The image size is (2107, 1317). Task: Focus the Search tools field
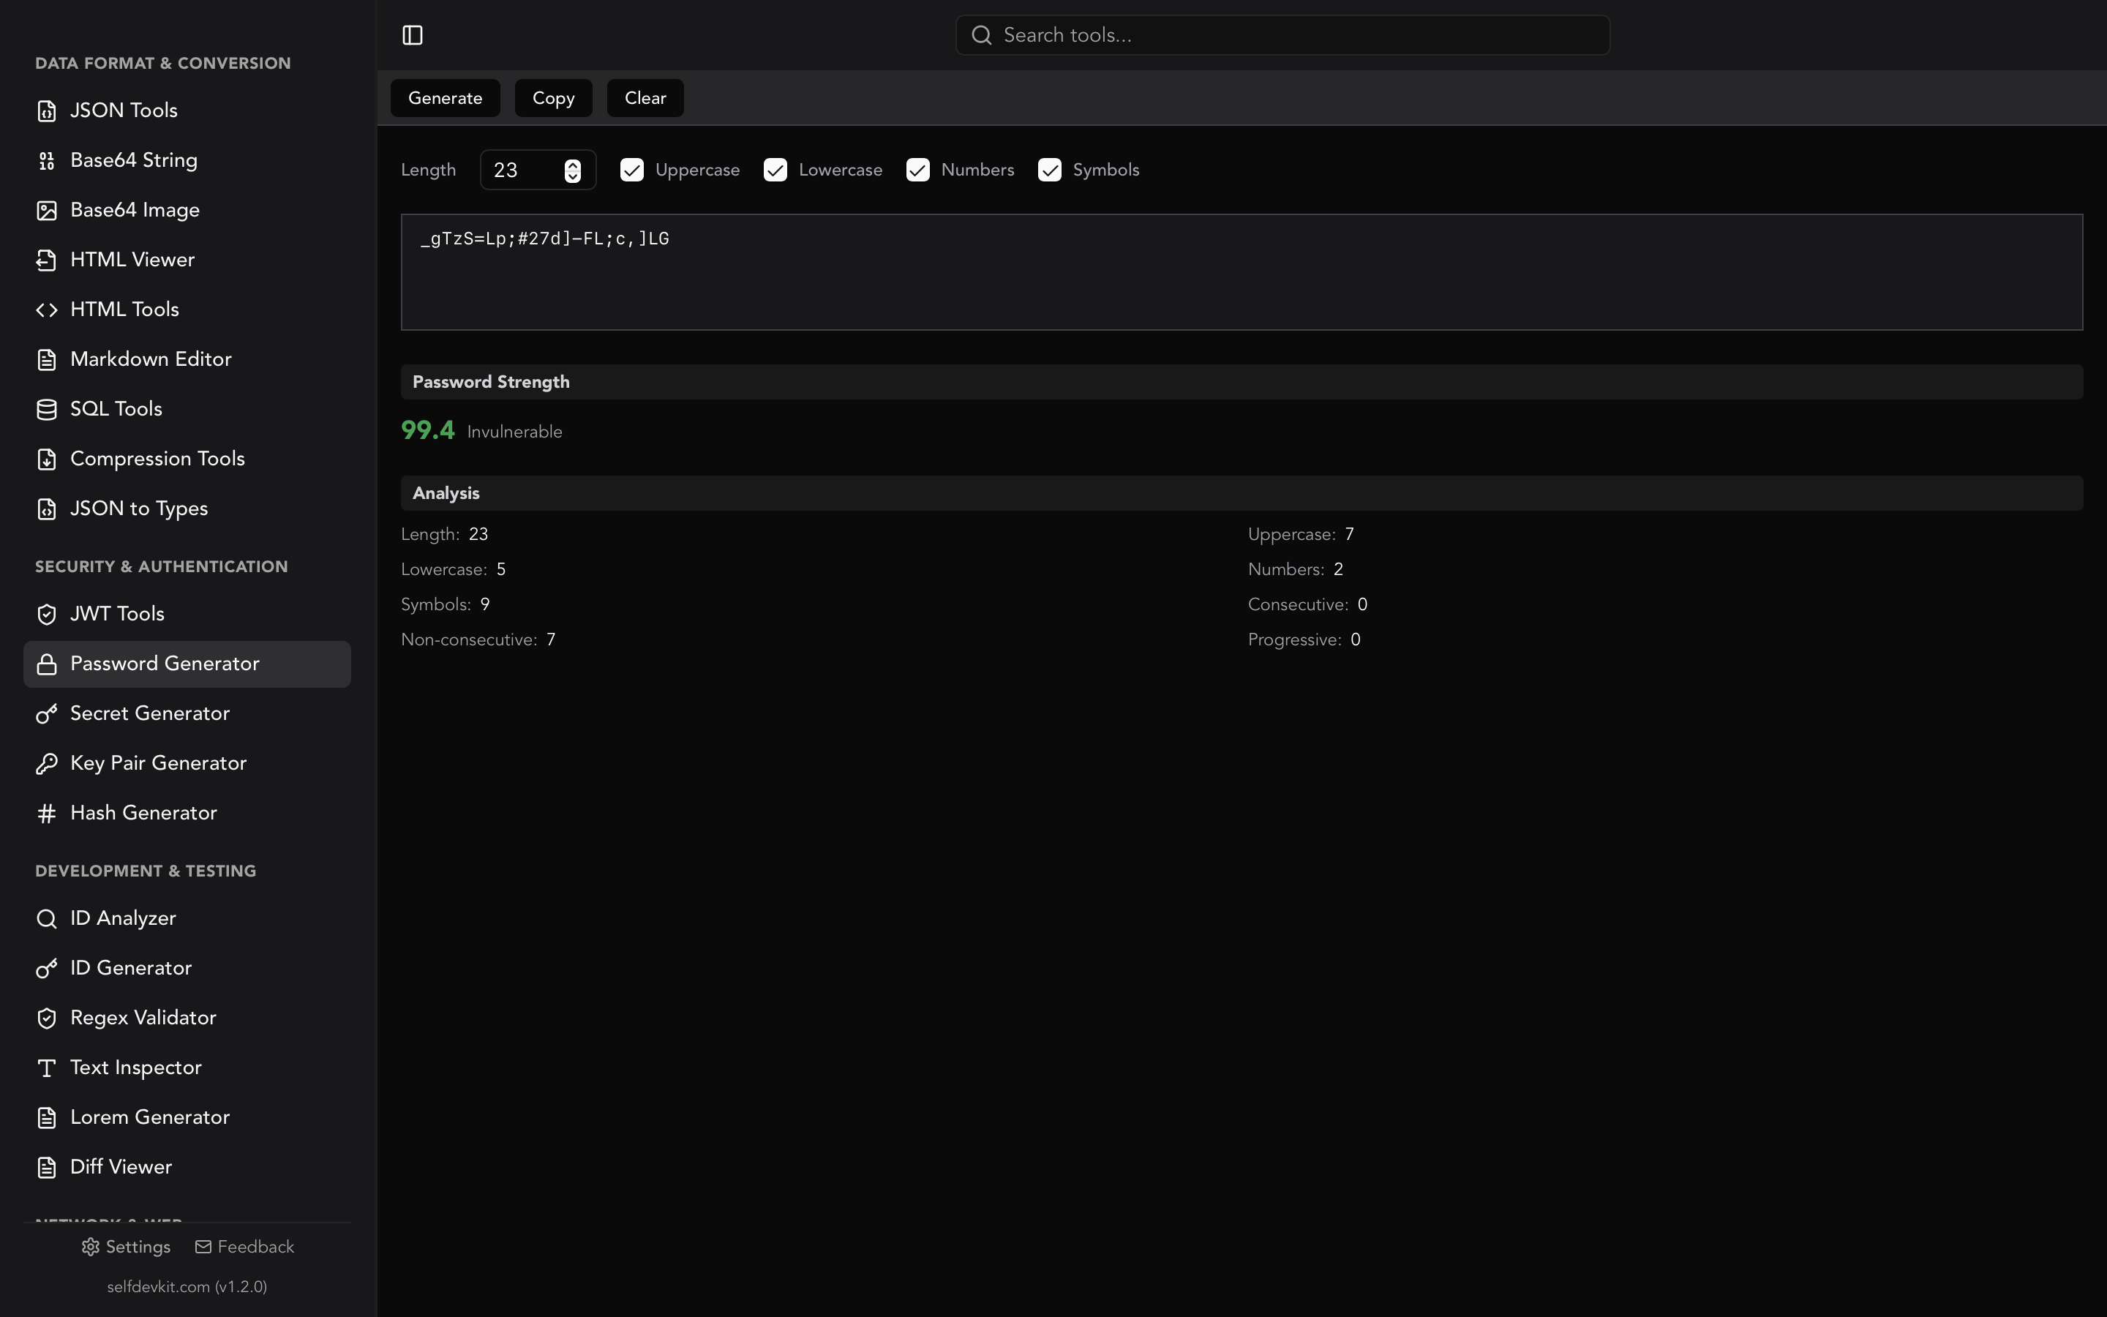pos(1297,35)
